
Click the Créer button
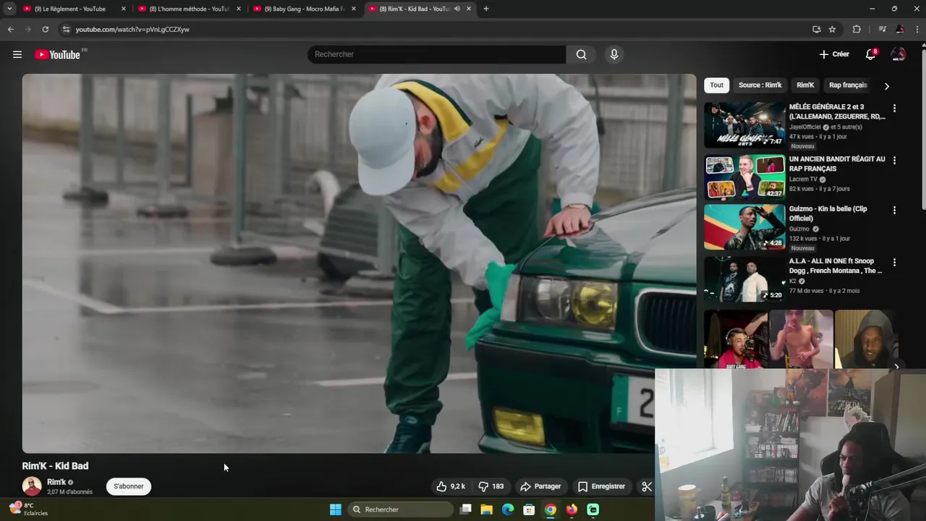(x=834, y=54)
